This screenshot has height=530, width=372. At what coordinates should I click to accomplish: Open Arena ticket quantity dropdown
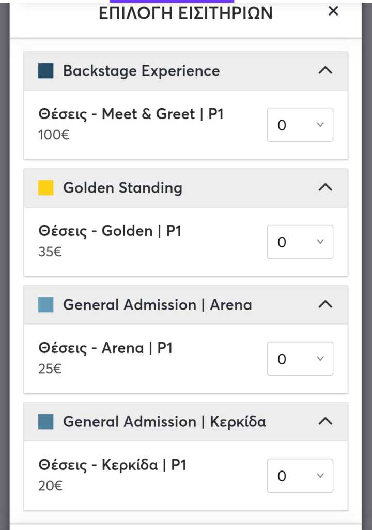tap(300, 359)
